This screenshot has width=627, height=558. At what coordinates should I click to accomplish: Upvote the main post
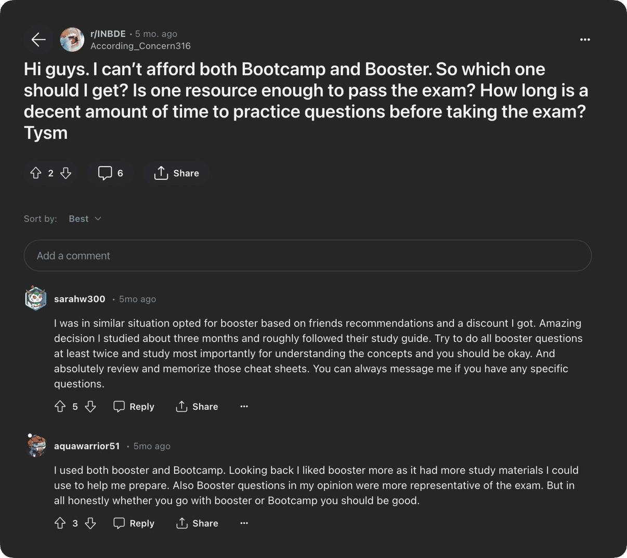click(x=36, y=173)
